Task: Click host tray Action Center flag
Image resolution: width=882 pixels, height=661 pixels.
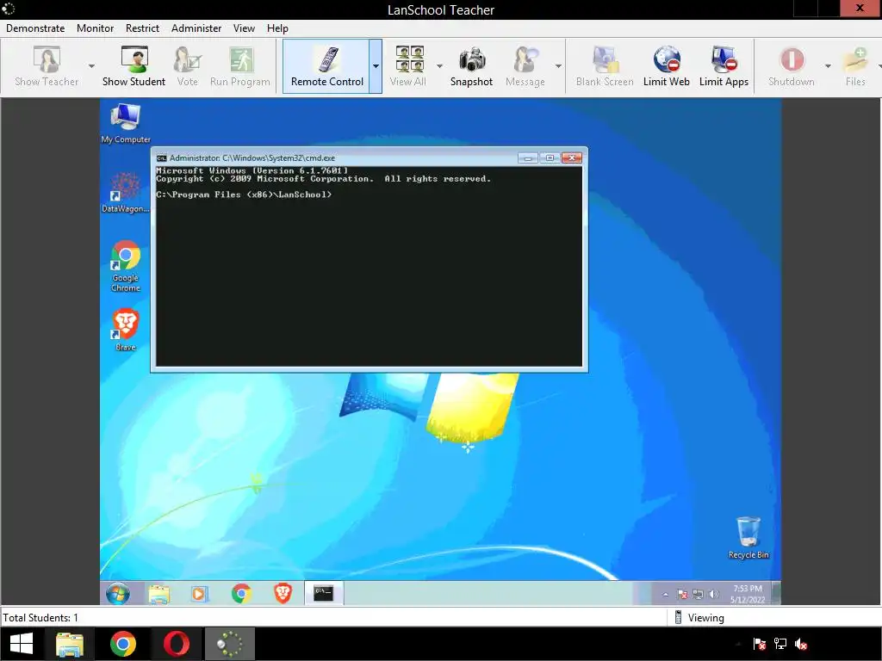Action: [x=760, y=644]
